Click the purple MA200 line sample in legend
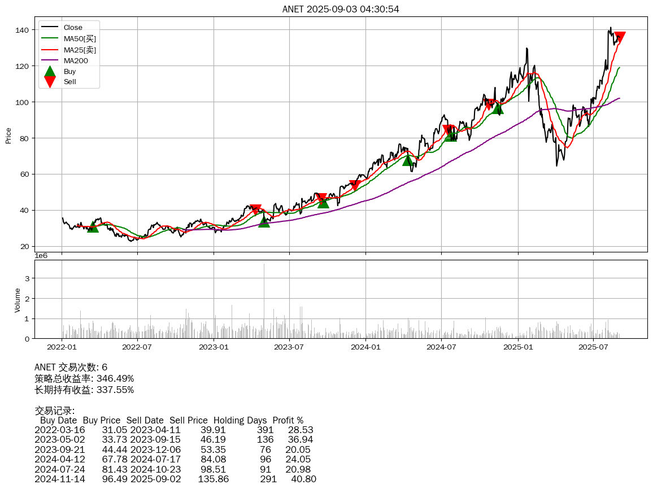This screenshot has width=653, height=489. coord(50,60)
